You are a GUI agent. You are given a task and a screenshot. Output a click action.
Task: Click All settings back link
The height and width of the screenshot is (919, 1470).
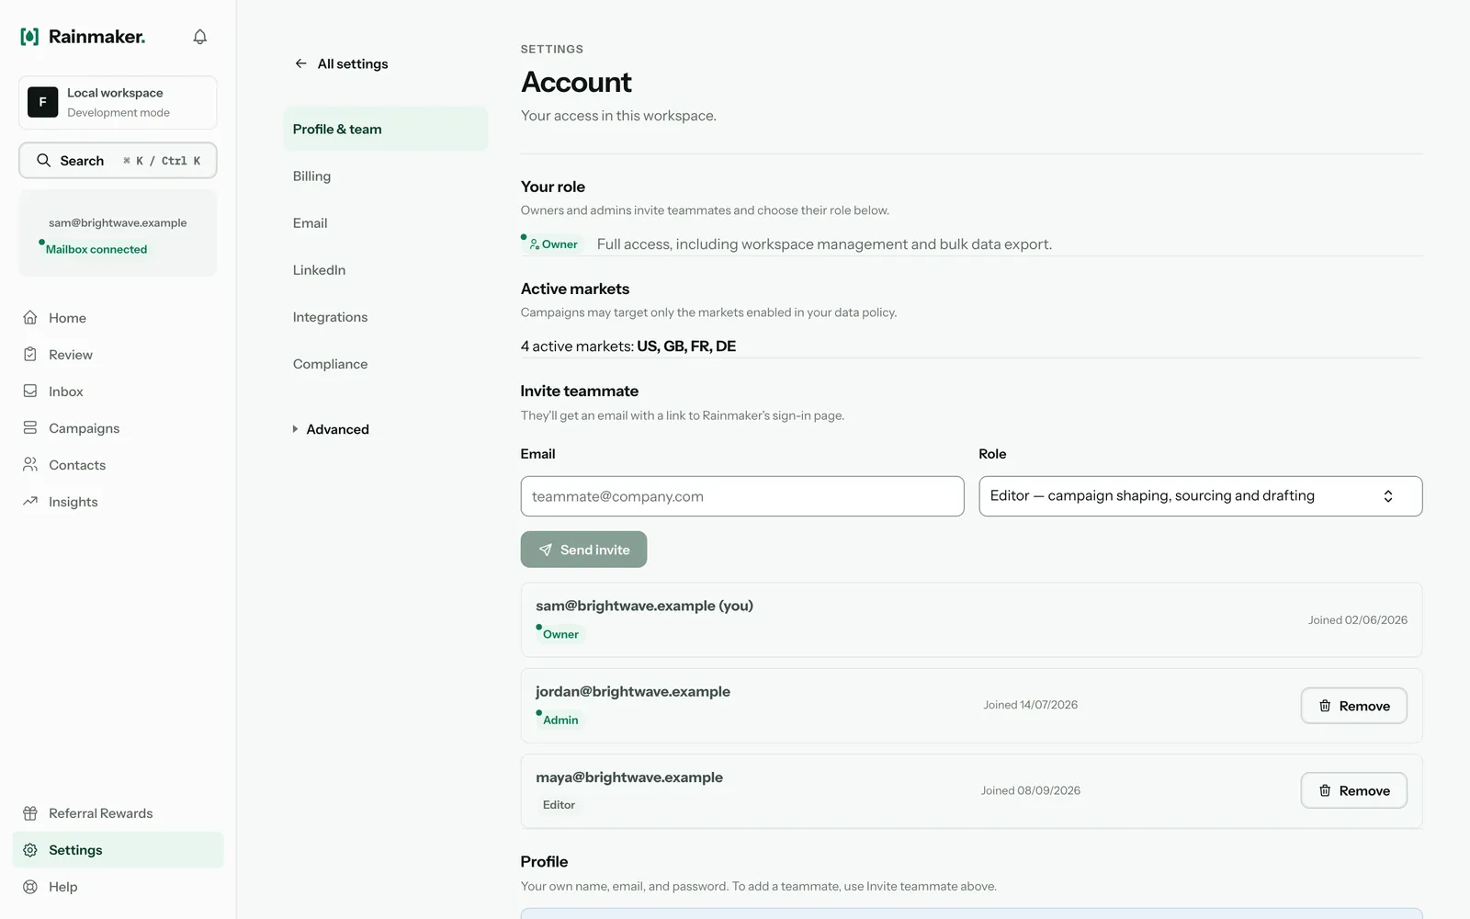[341, 63]
